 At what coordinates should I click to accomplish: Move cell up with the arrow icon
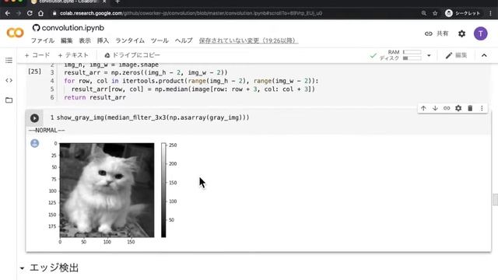click(423, 108)
